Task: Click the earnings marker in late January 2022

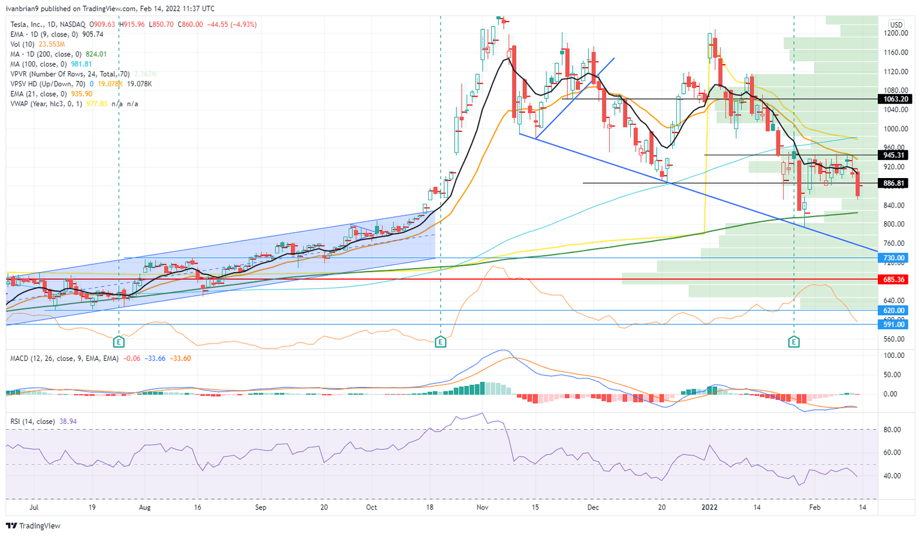Action: point(794,341)
